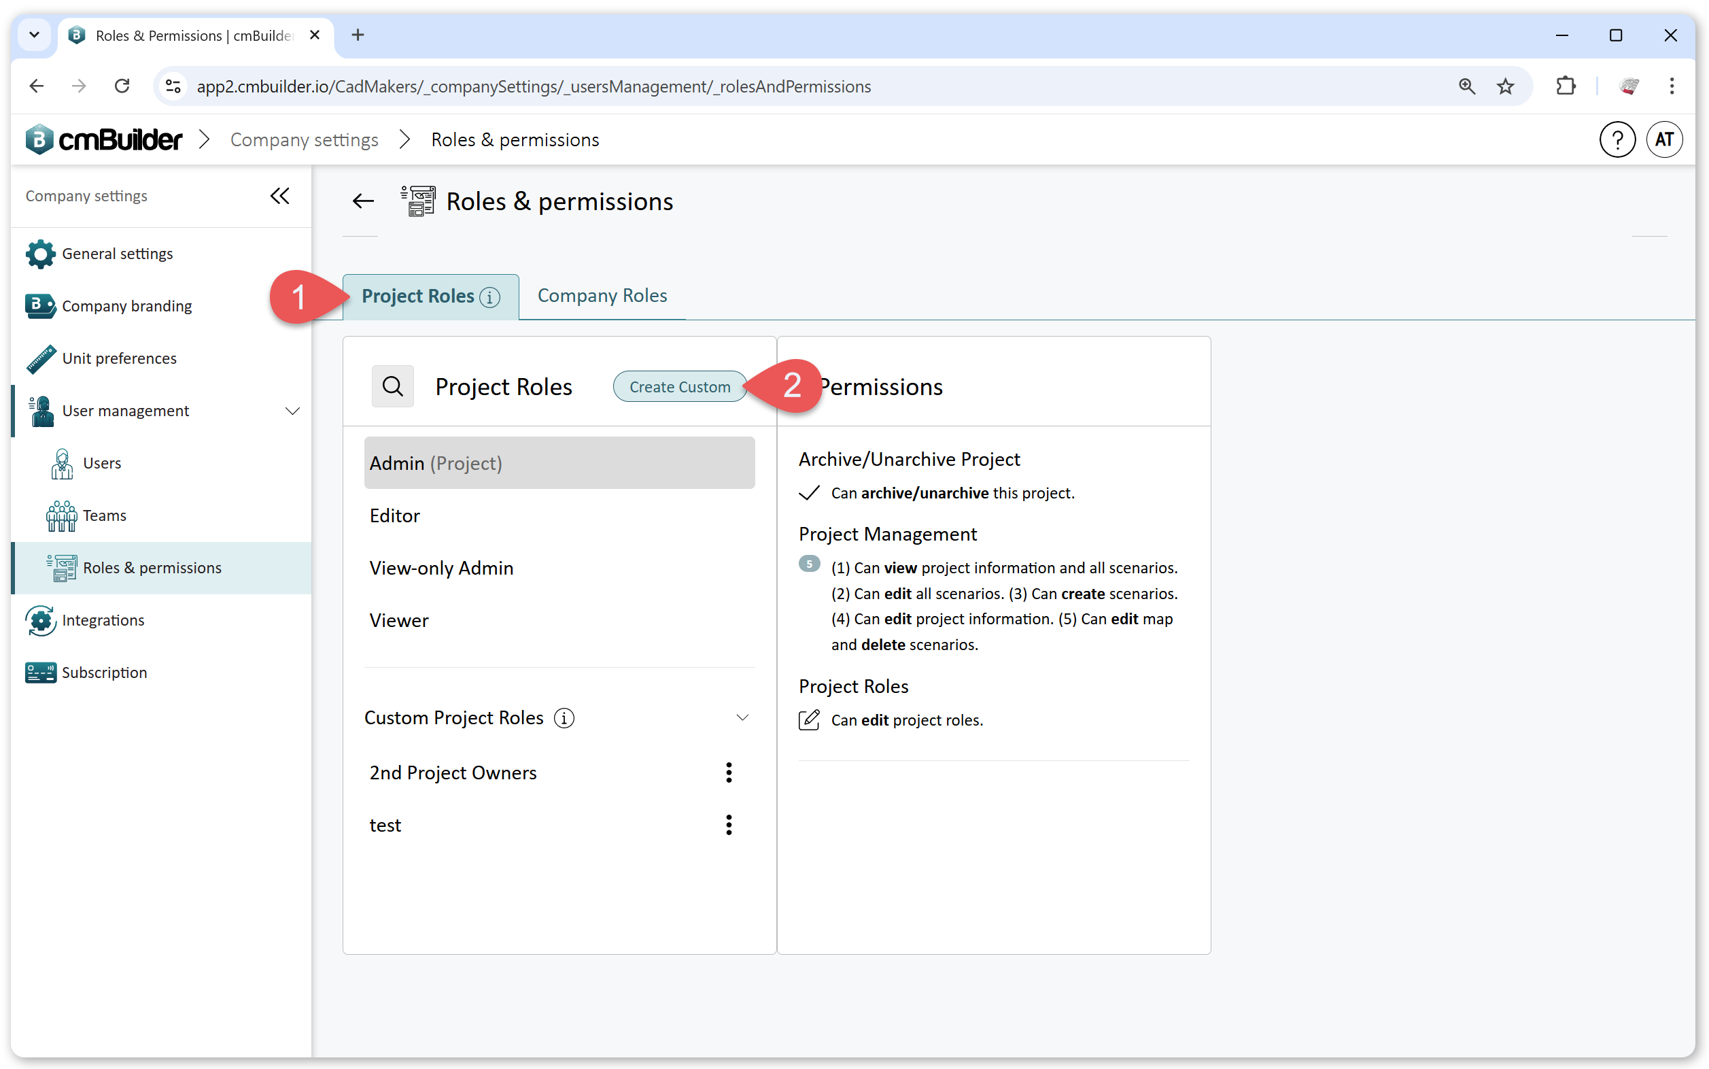
Task: Search project roles with magnifier icon
Action: (392, 387)
